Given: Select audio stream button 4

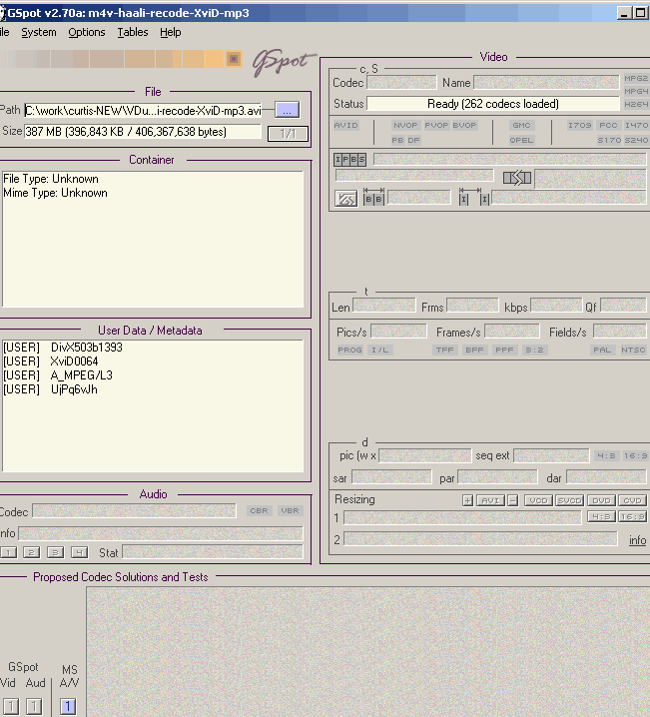Looking at the screenshot, I should [79, 552].
